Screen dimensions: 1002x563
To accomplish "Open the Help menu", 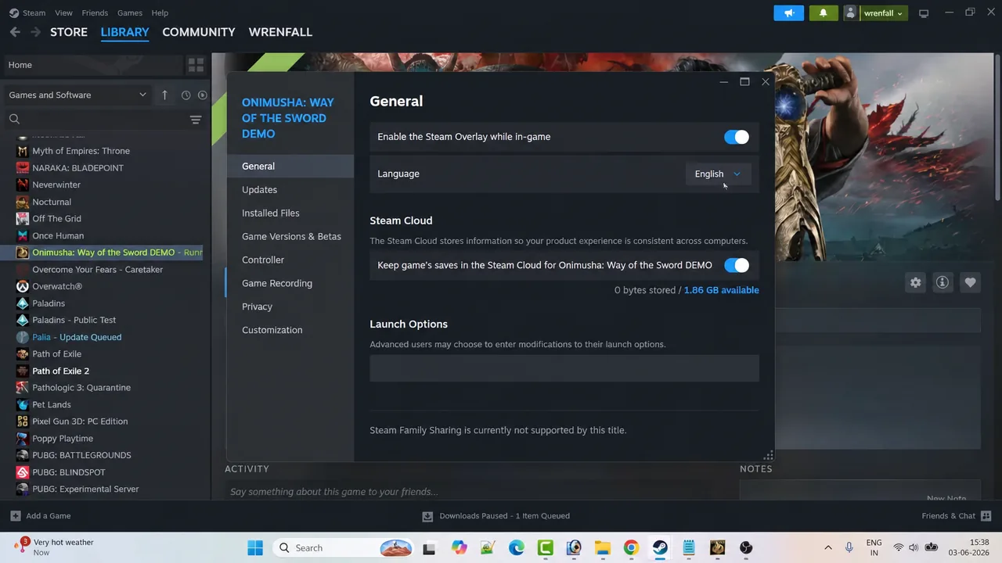I will (x=160, y=13).
